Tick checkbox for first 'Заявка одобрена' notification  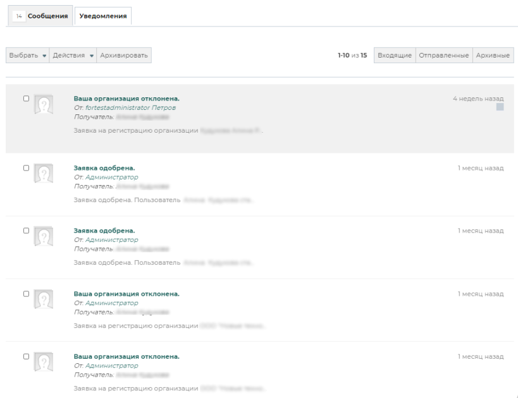click(x=26, y=167)
